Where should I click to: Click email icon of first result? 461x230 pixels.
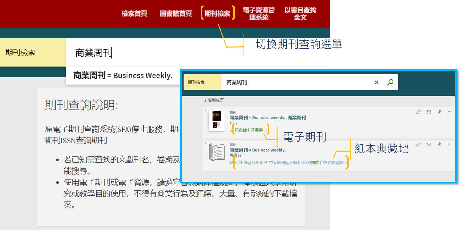[429, 112]
